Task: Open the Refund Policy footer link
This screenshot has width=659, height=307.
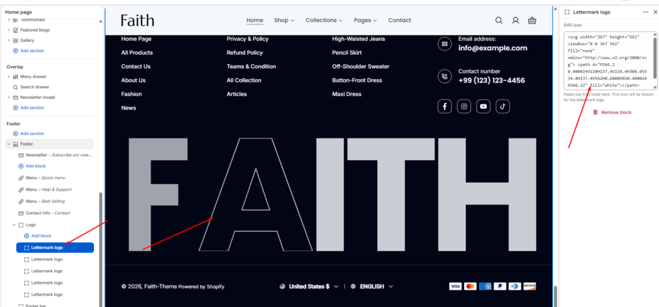Action: point(245,53)
